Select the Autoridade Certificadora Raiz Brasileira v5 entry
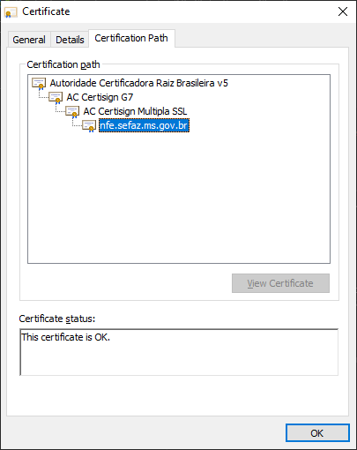Viewport: 357px width, 450px height. click(x=138, y=83)
